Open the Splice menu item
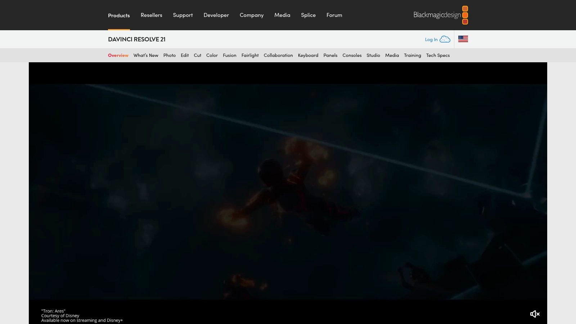This screenshot has width=576, height=324. 308,15
